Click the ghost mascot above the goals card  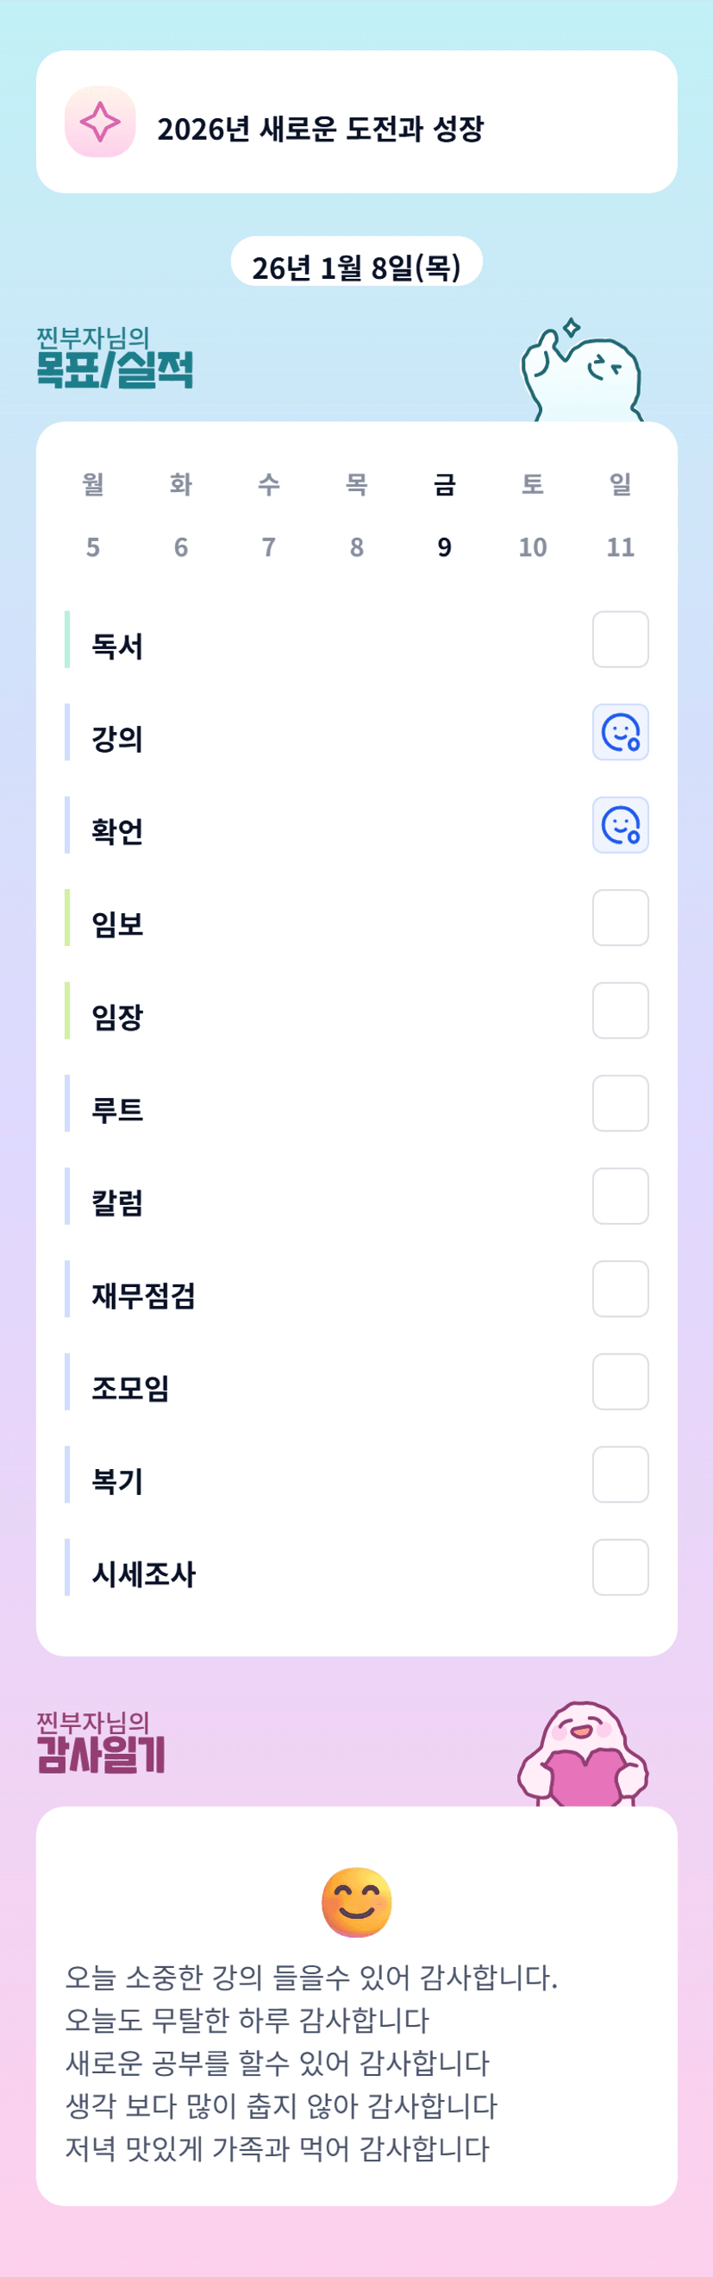[584, 373]
